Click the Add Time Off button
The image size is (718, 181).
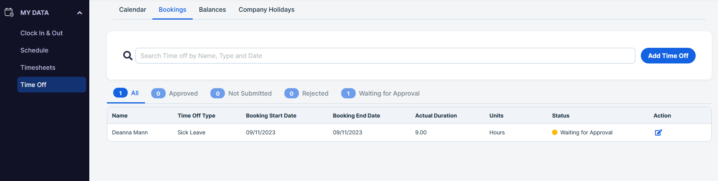(668, 56)
